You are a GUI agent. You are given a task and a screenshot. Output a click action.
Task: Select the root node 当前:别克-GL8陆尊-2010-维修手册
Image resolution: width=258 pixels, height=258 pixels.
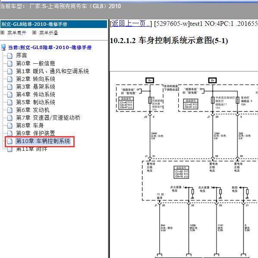[x=50, y=47]
